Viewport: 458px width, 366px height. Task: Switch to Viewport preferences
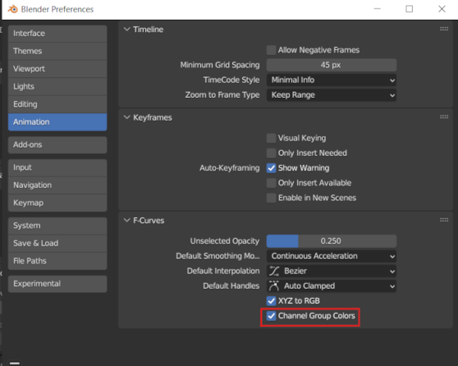tap(57, 69)
